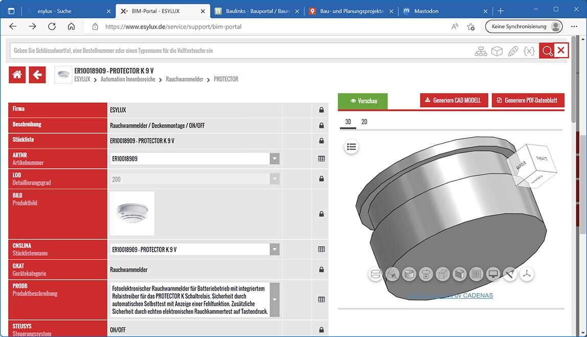Start rotation animation icon in viewer
This screenshot has width=587, height=337.
[x=426, y=274]
